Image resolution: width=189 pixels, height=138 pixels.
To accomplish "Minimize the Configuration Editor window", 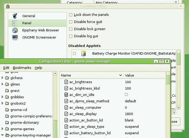I will tap(156, 61).
